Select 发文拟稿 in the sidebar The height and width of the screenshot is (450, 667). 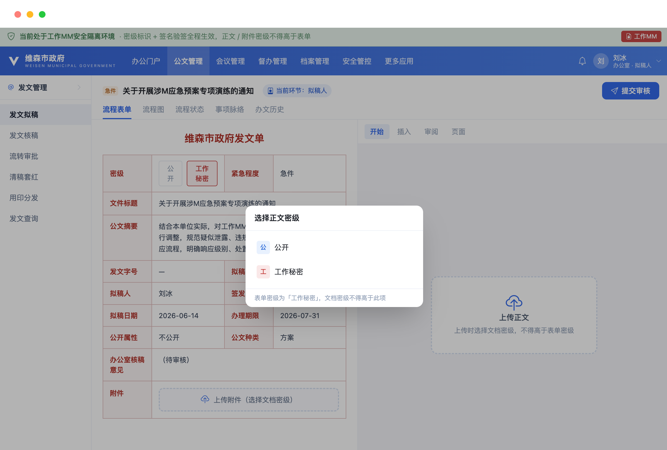[x=46, y=115]
